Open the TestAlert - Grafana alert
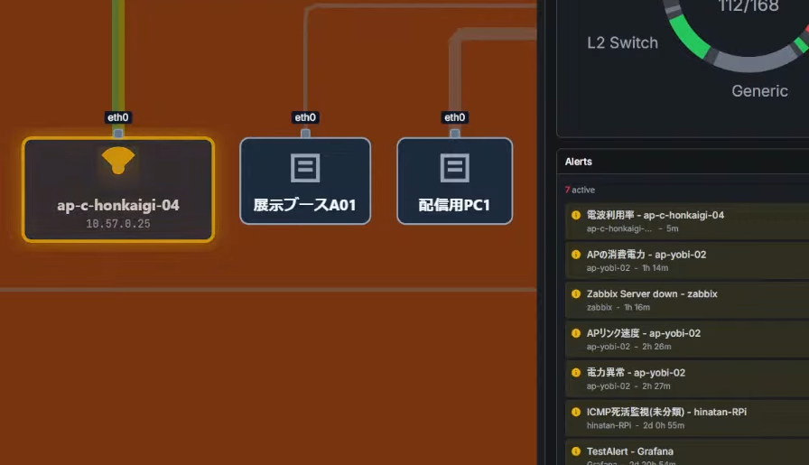The image size is (809, 465). [x=629, y=451]
